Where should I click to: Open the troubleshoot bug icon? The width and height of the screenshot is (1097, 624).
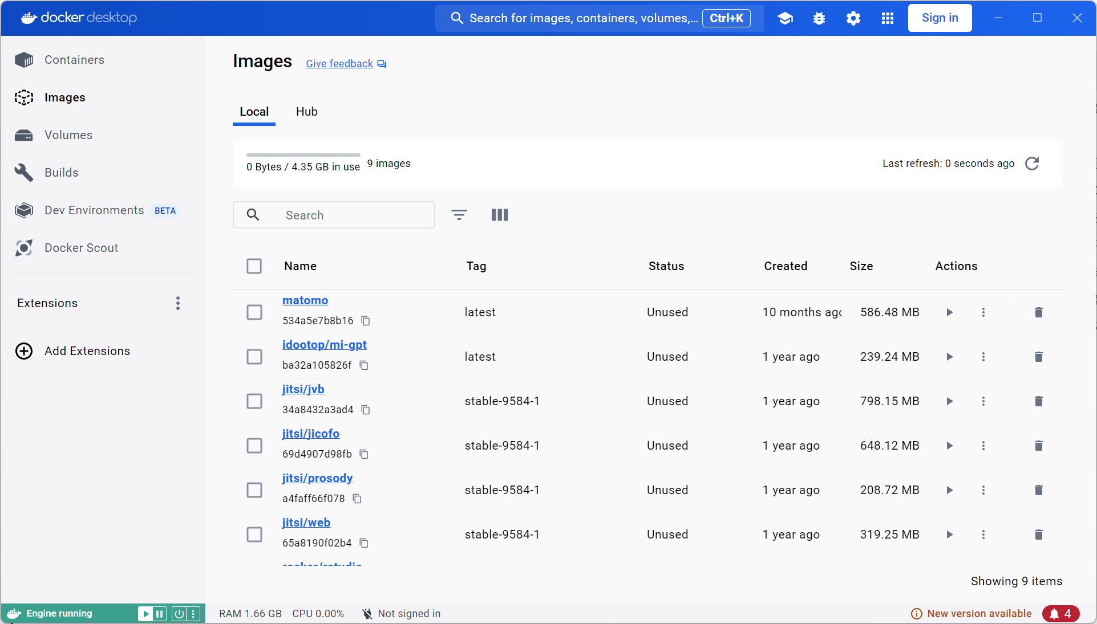coord(819,18)
